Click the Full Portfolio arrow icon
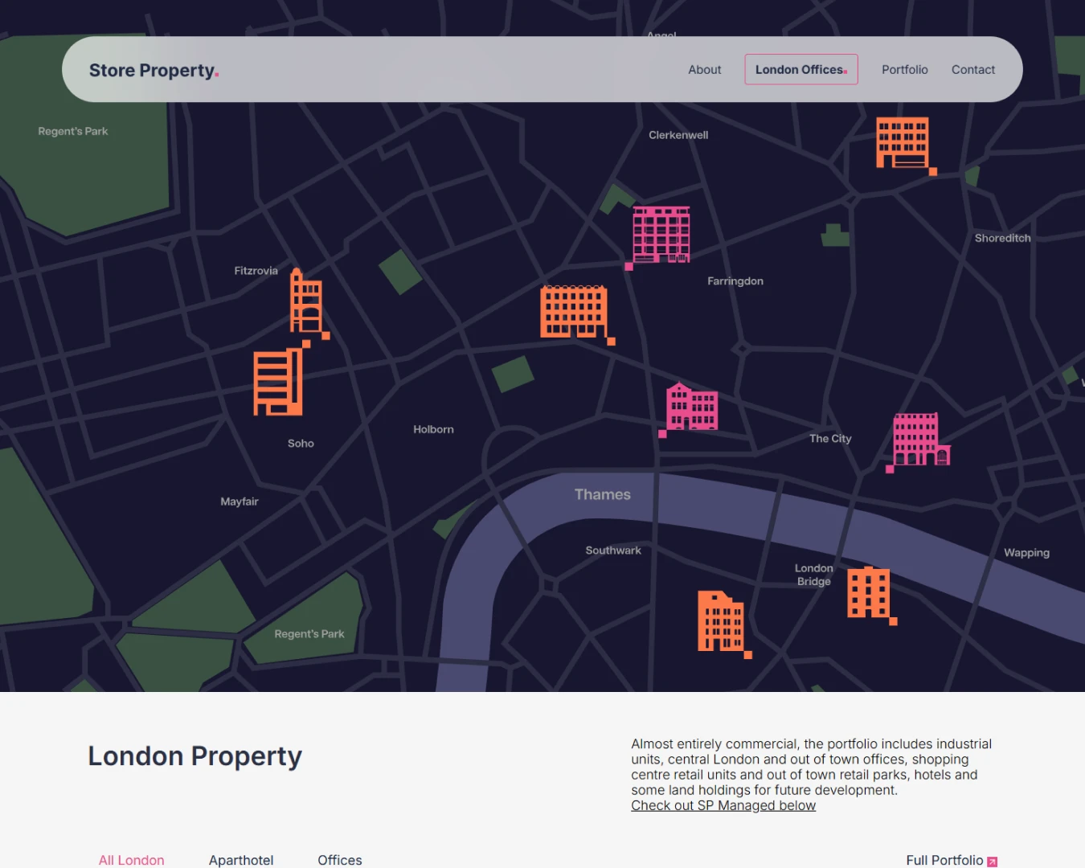This screenshot has height=868, width=1085. click(x=993, y=862)
